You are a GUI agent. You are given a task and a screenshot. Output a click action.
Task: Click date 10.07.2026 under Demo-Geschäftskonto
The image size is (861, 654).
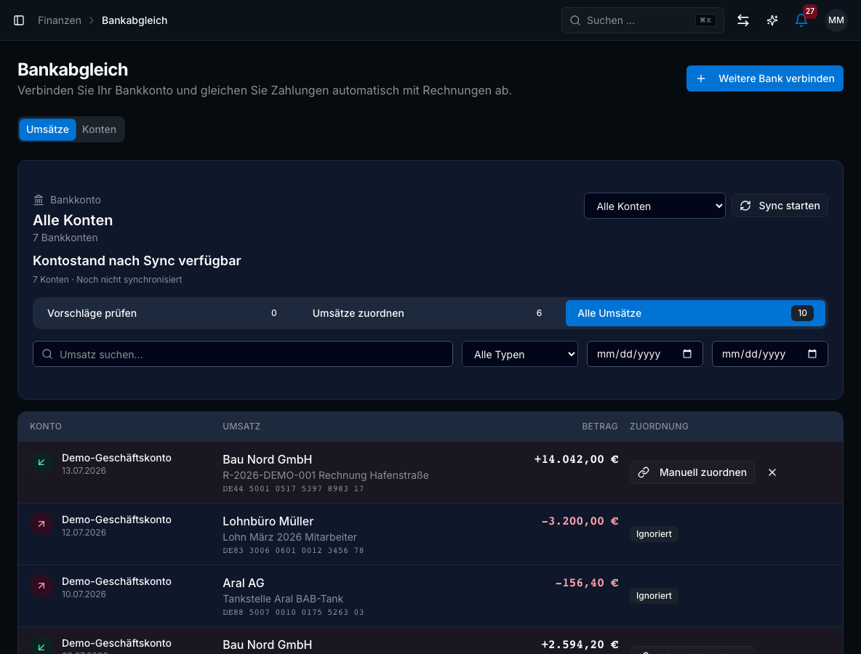[x=84, y=594]
